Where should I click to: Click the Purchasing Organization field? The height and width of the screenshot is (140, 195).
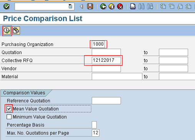tap(98, 44)
